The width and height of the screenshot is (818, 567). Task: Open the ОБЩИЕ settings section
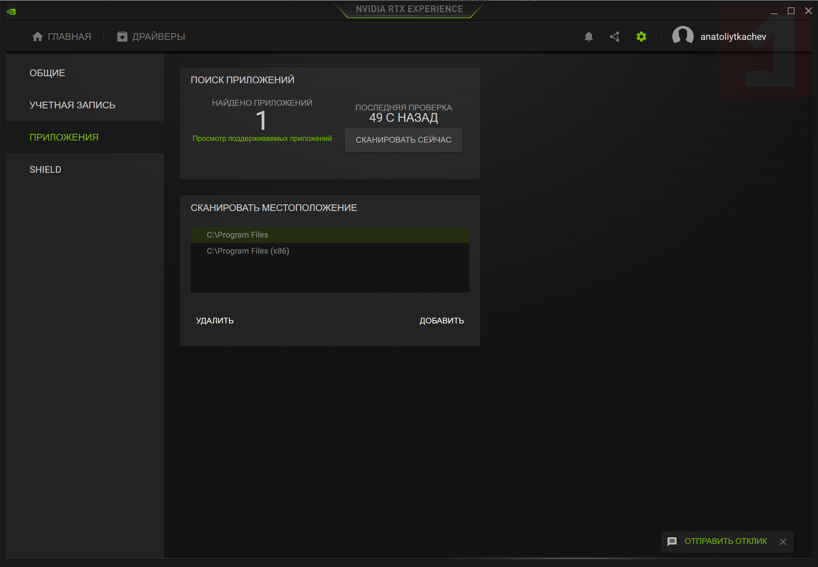pyautogui.click(x=85, y=73)
